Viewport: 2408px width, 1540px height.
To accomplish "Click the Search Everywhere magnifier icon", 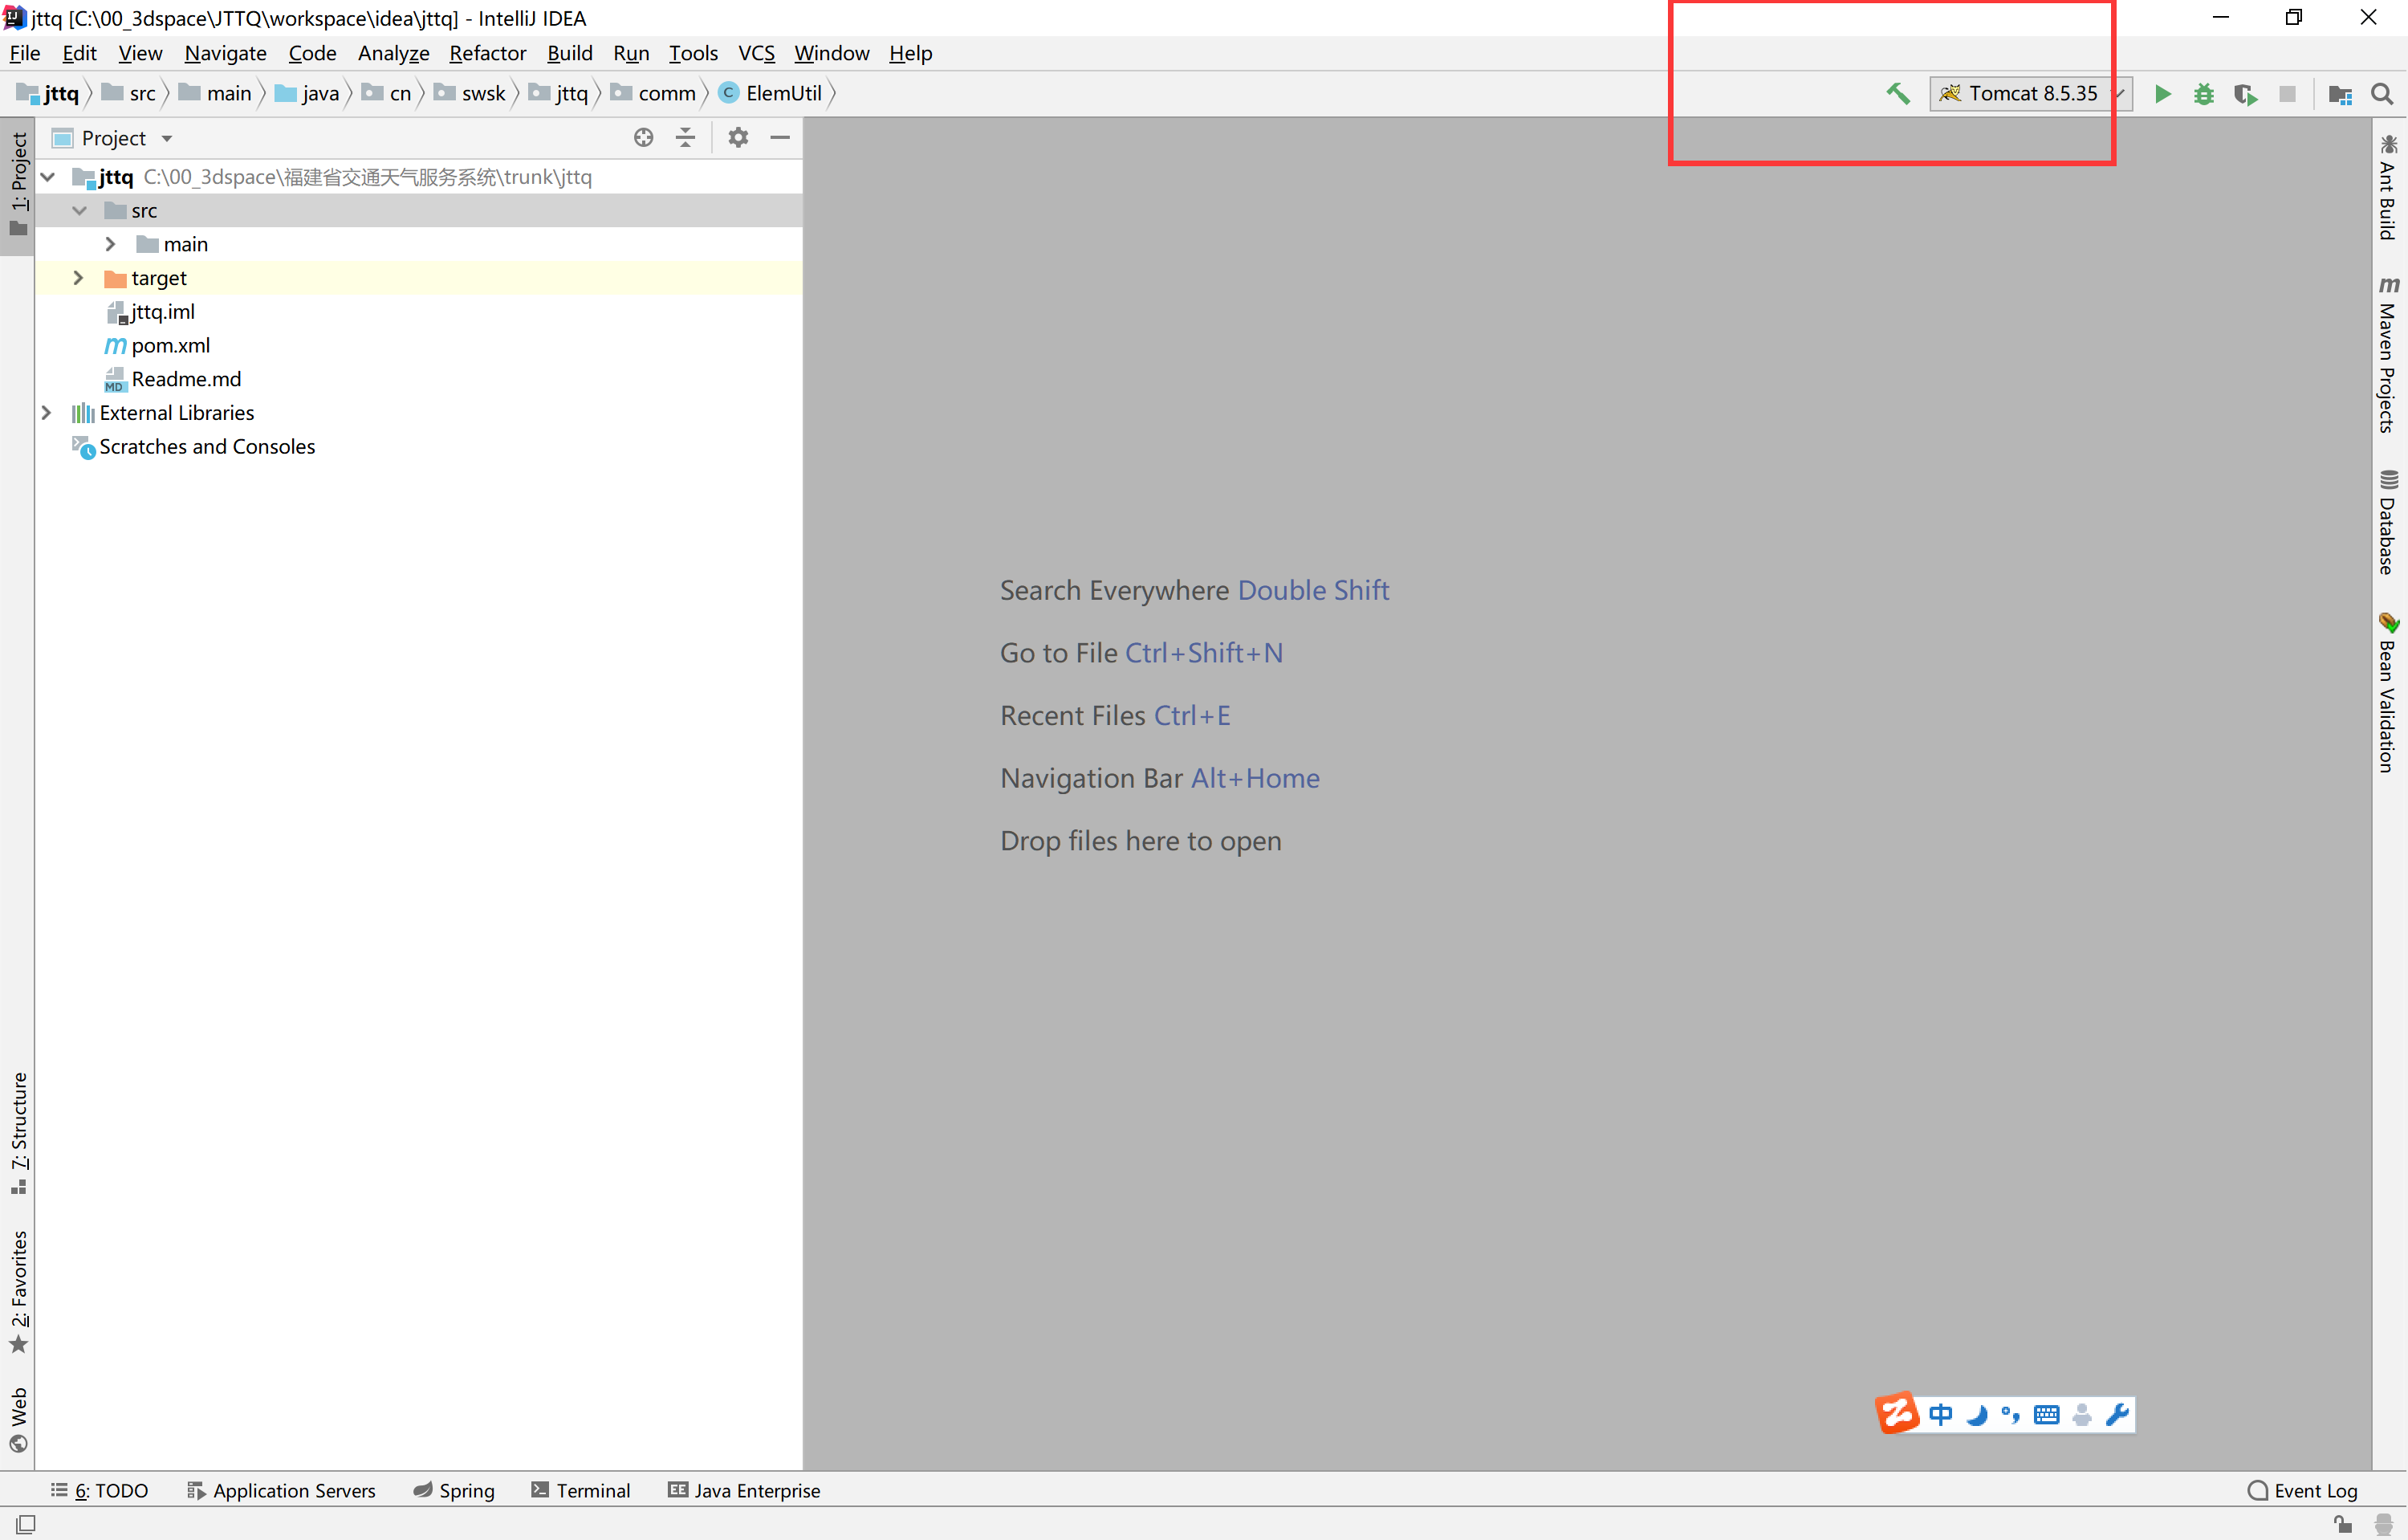I will pyautogui.click(x=2382, y=94).
